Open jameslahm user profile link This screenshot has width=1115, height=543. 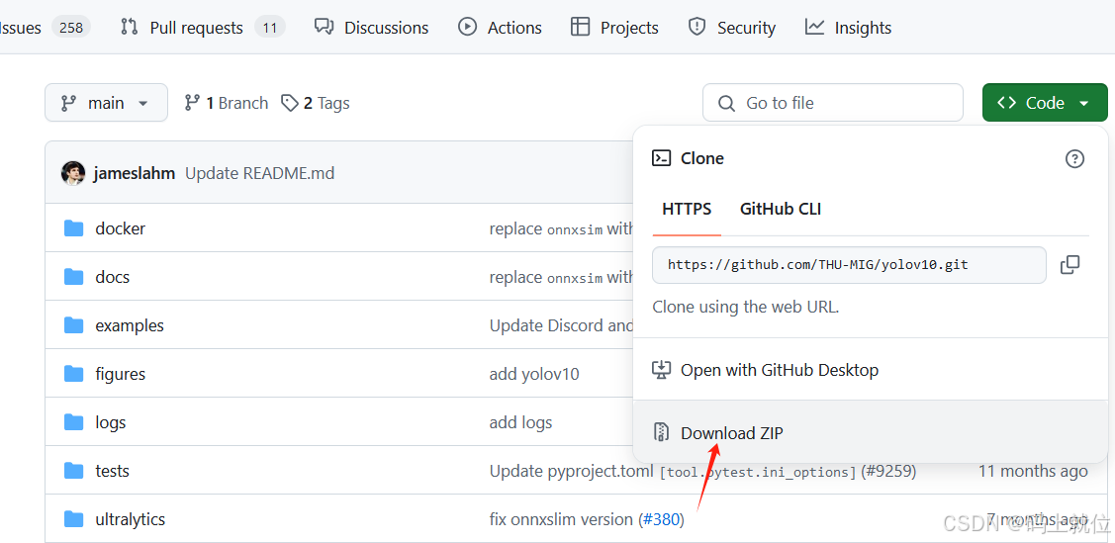click(x=135, y=173)
